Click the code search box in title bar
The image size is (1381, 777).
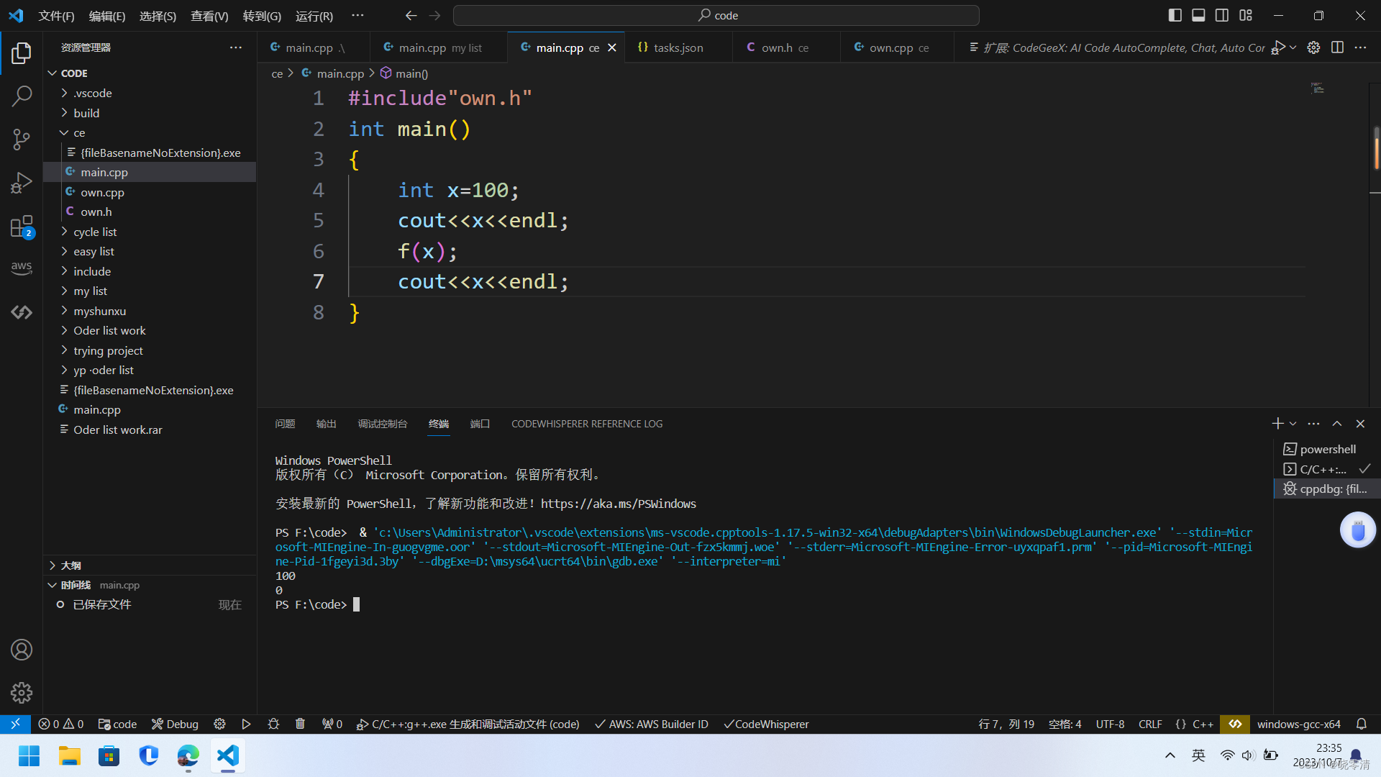[x=716, y=16]
